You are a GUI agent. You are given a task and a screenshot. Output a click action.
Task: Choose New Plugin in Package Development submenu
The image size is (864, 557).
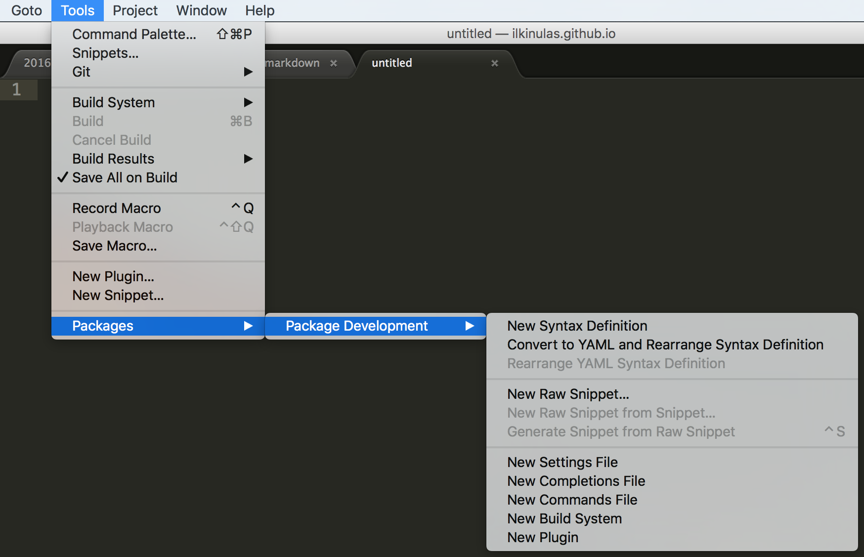[672, 537]
